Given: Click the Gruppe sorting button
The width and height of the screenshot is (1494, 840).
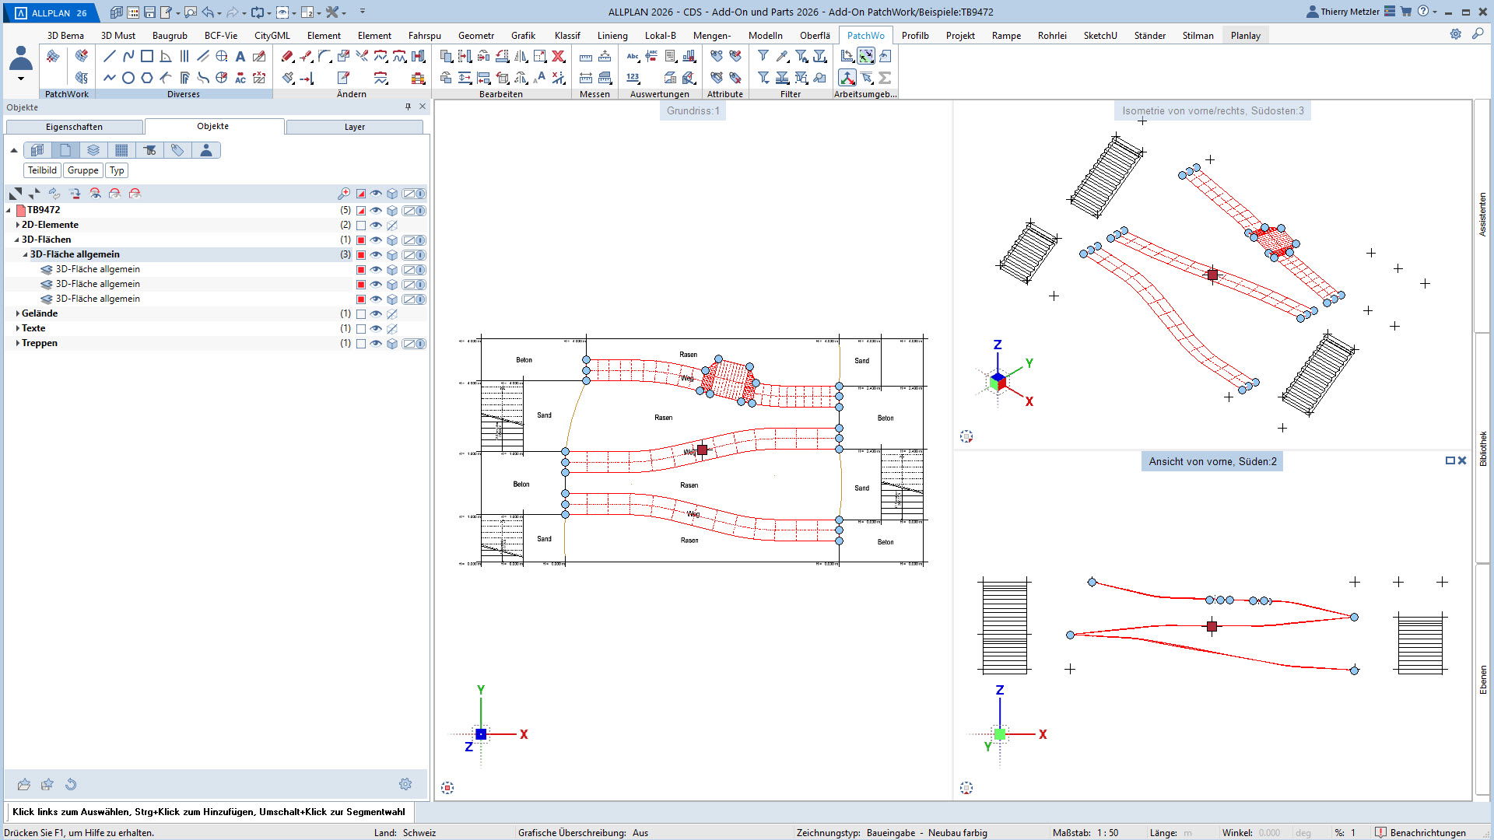Looking at the screenshot, I should pyautogui.click(x=82, y=170).
